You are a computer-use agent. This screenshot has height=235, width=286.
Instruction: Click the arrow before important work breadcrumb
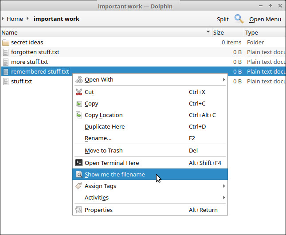[x=27, y=19]
